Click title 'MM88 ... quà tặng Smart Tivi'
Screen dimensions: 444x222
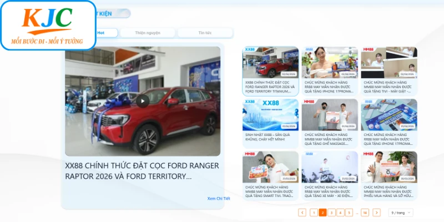point(269,191)
